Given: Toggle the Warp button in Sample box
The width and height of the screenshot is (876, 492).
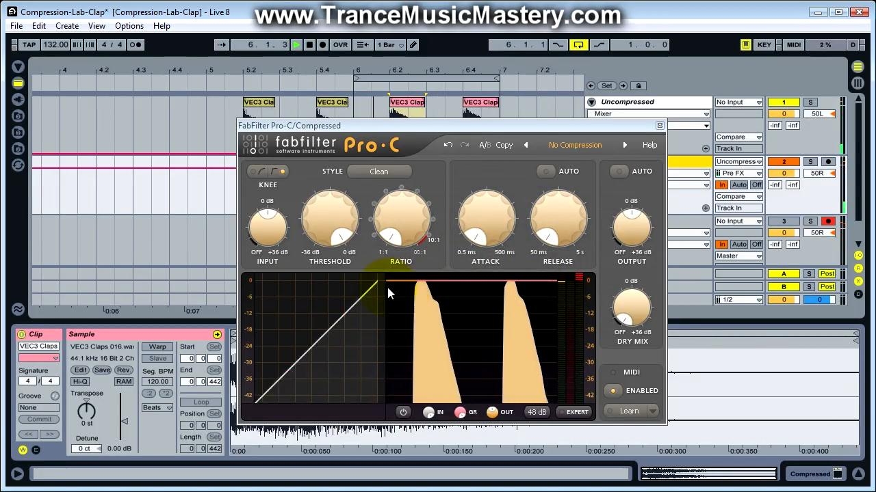Looking at the screenshot, I should (157, 347).
